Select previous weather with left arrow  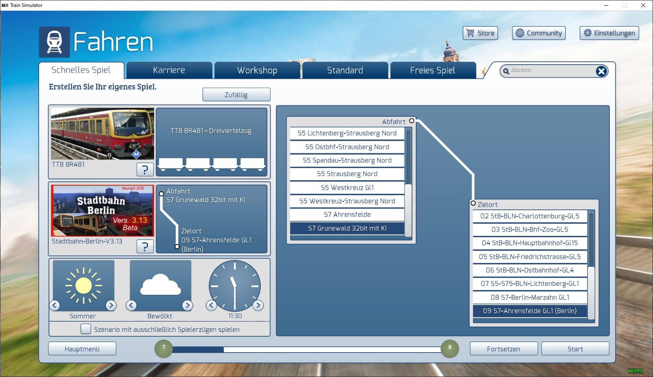pos(131,305)
